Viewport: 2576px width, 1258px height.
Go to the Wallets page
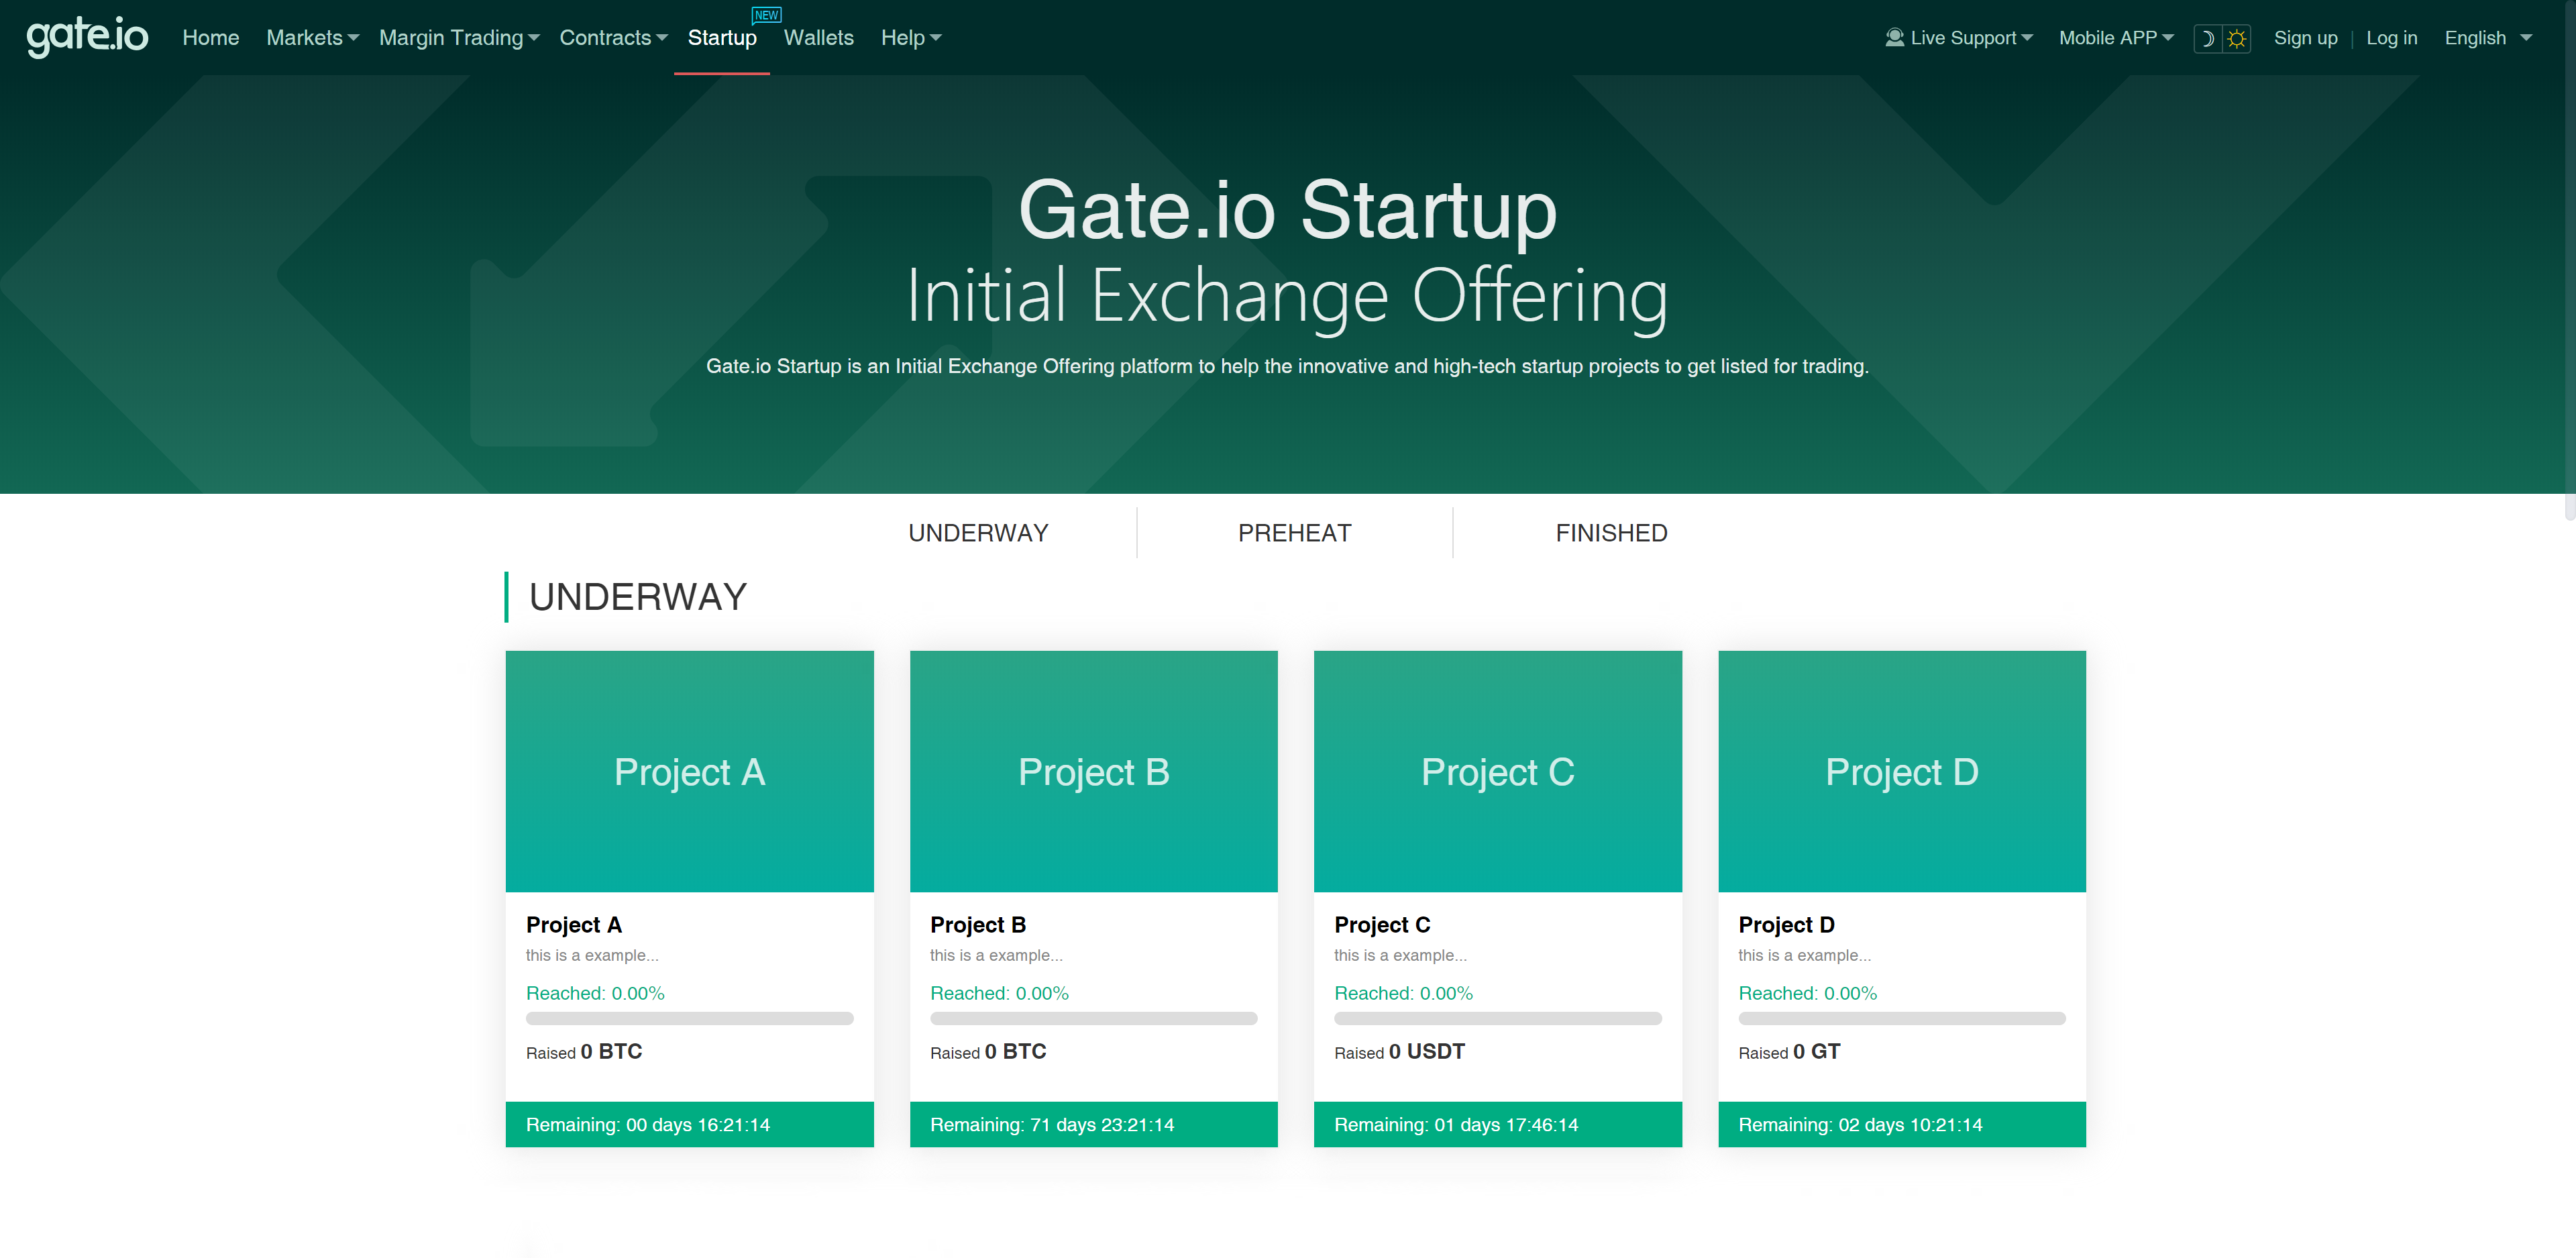click(x=818, y=38)
